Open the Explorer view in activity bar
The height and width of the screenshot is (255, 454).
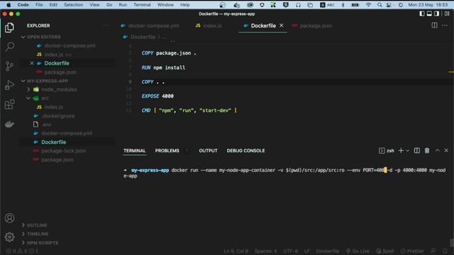coord(9,28)
